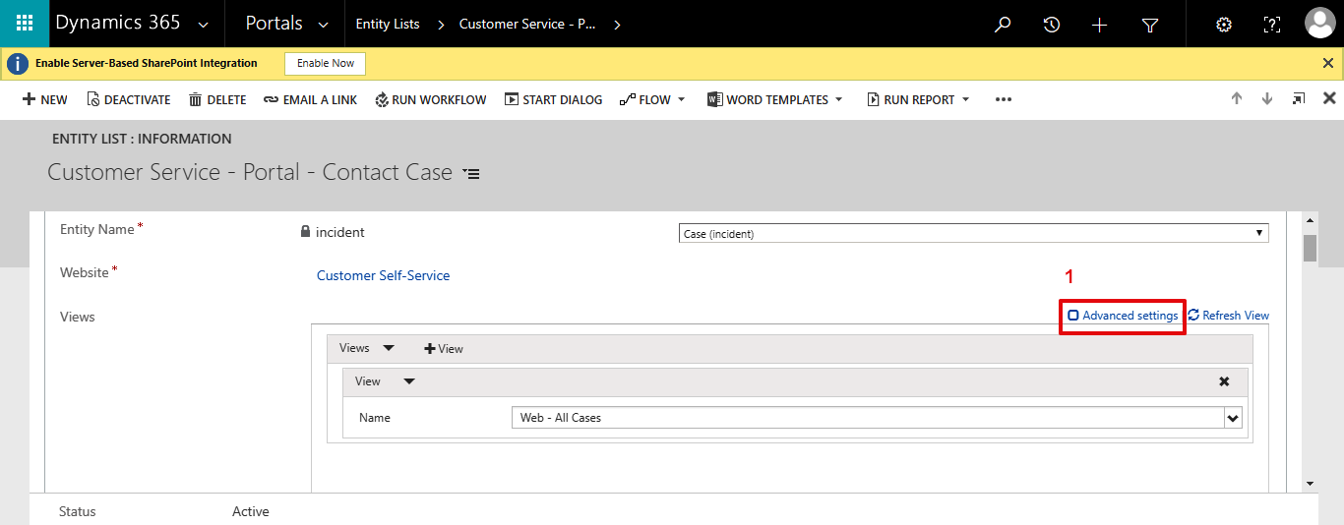Viewport: 1344px width, 525px height.
Task: Expand the View row dropdown arrow
Action: [x=410, y=381]
